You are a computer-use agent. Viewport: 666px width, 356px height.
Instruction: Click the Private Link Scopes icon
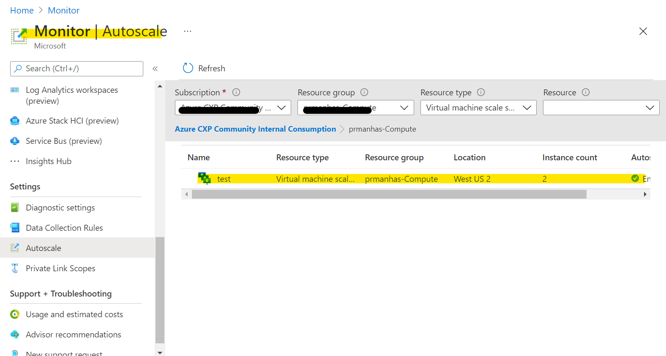click(x=15, y=268)
